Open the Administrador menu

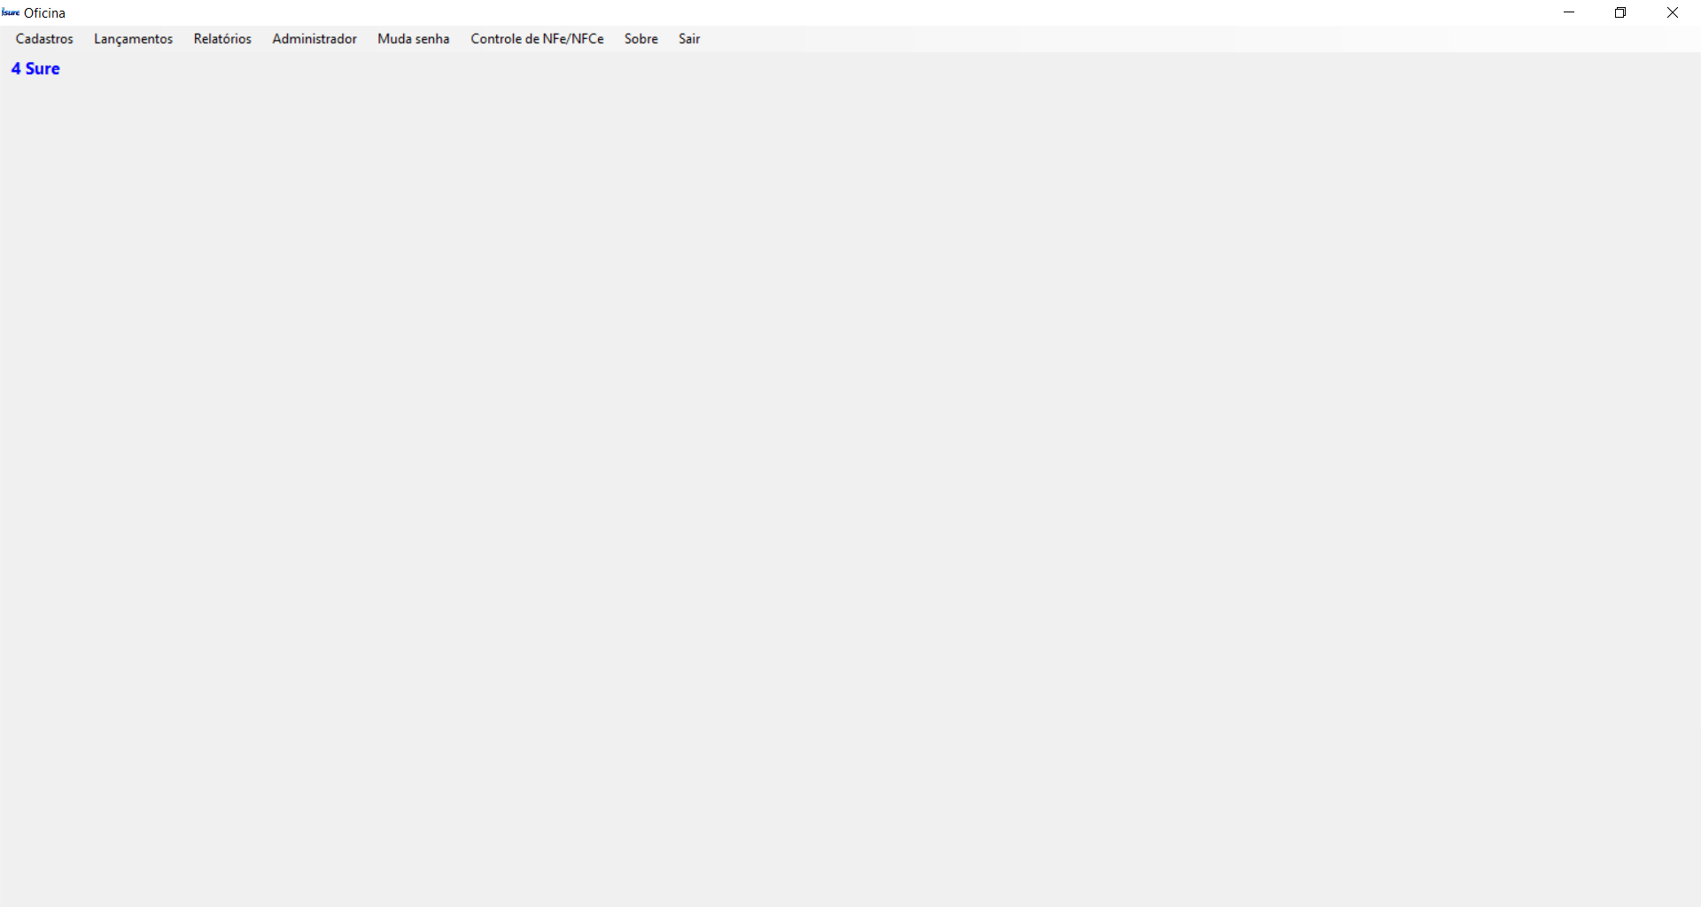point(315,39)
